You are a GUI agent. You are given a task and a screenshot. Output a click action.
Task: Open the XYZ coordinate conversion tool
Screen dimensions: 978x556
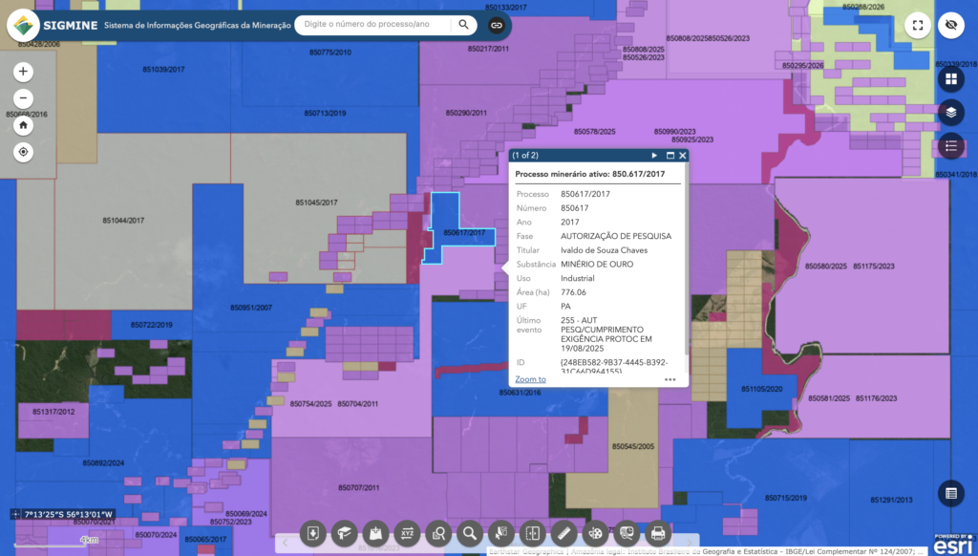click(x=407, y=533)
